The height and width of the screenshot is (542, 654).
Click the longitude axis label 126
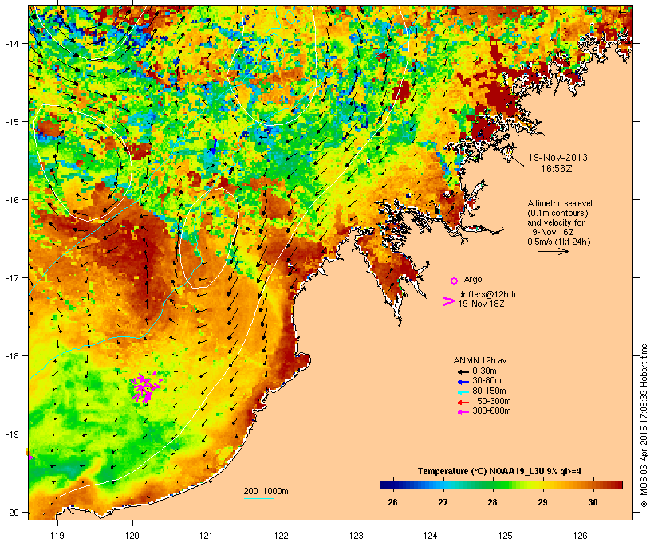click(580, 536)
